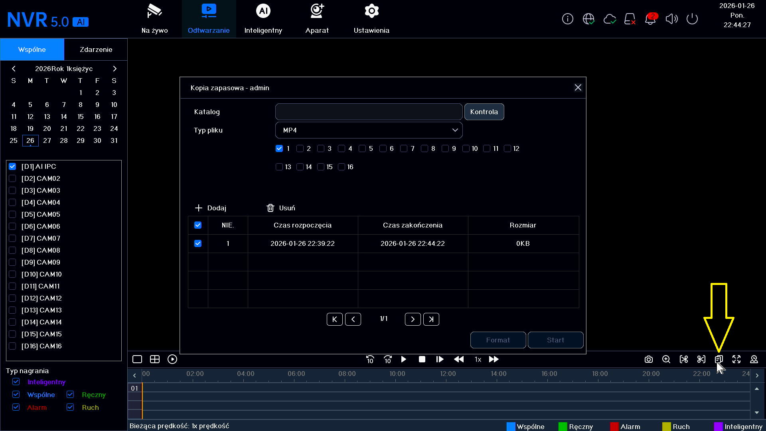The image size is (766, 431).
Task: Check the network globe status icon
Action: [588, 19]
